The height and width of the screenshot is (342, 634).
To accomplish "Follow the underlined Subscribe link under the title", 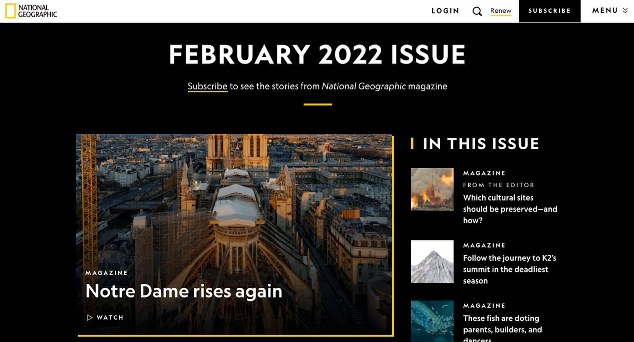I will (x=207, y=86).
